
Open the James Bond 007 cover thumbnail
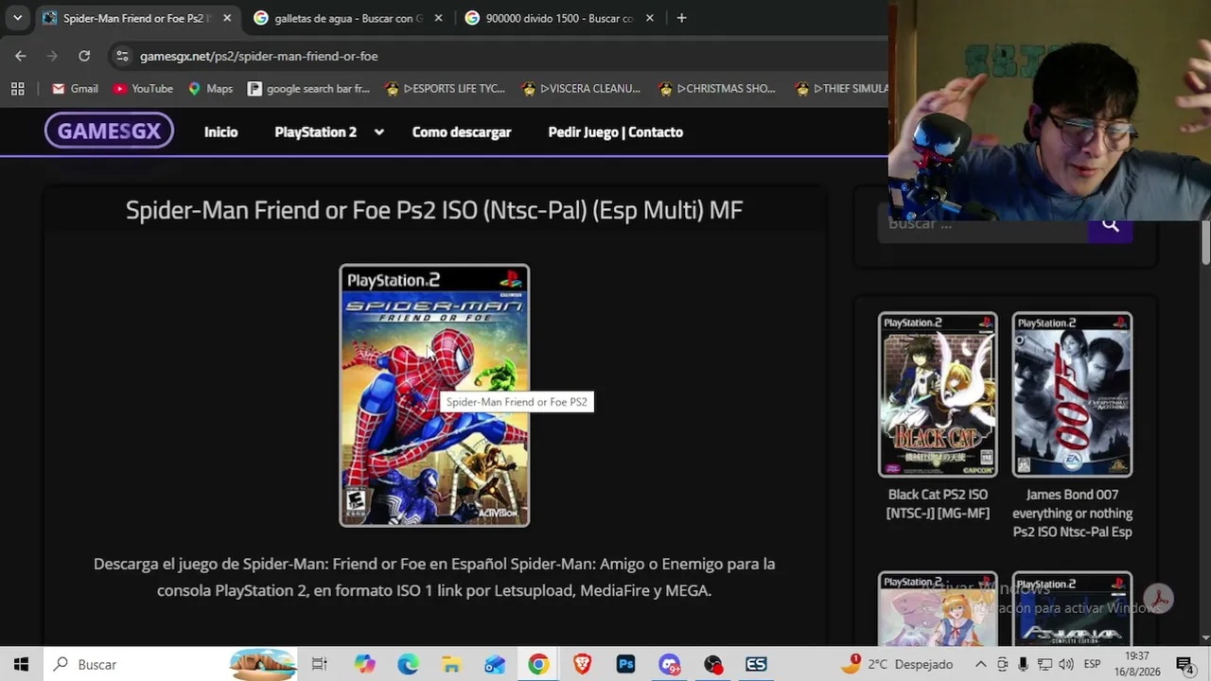[x=1072, y=394]
